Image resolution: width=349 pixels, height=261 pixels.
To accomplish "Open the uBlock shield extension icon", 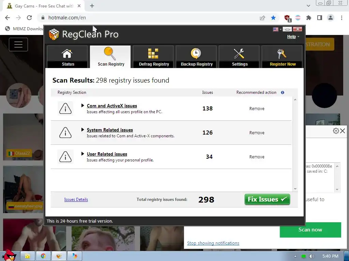I will (x=287, y=18).
